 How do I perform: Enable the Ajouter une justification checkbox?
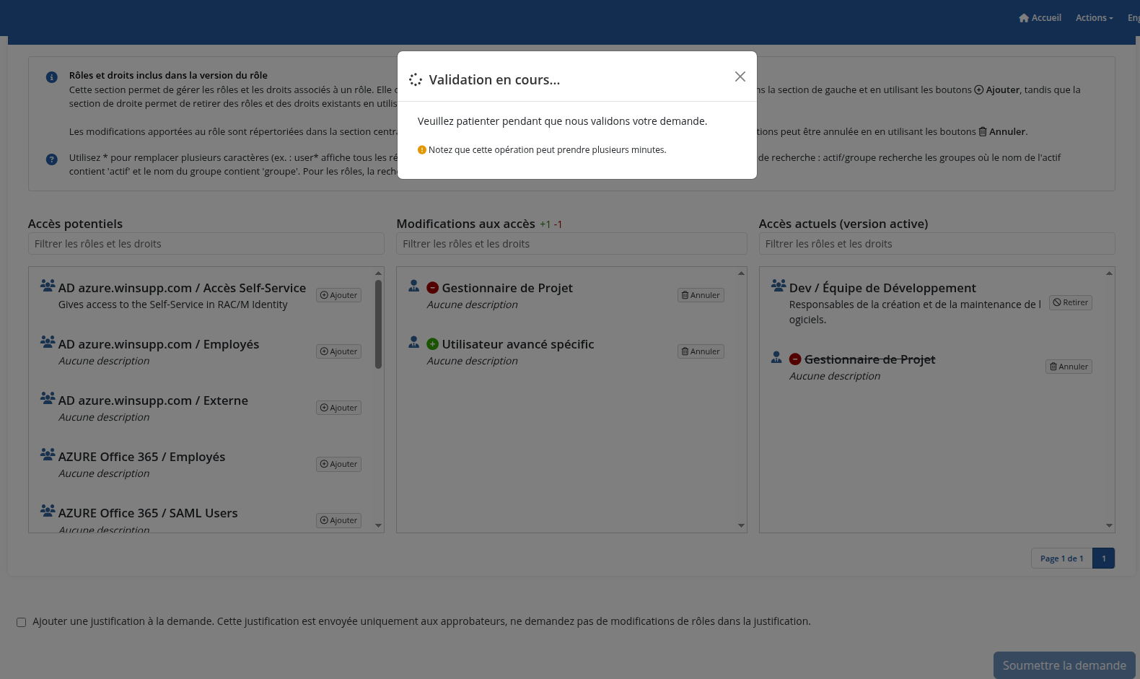22,622
